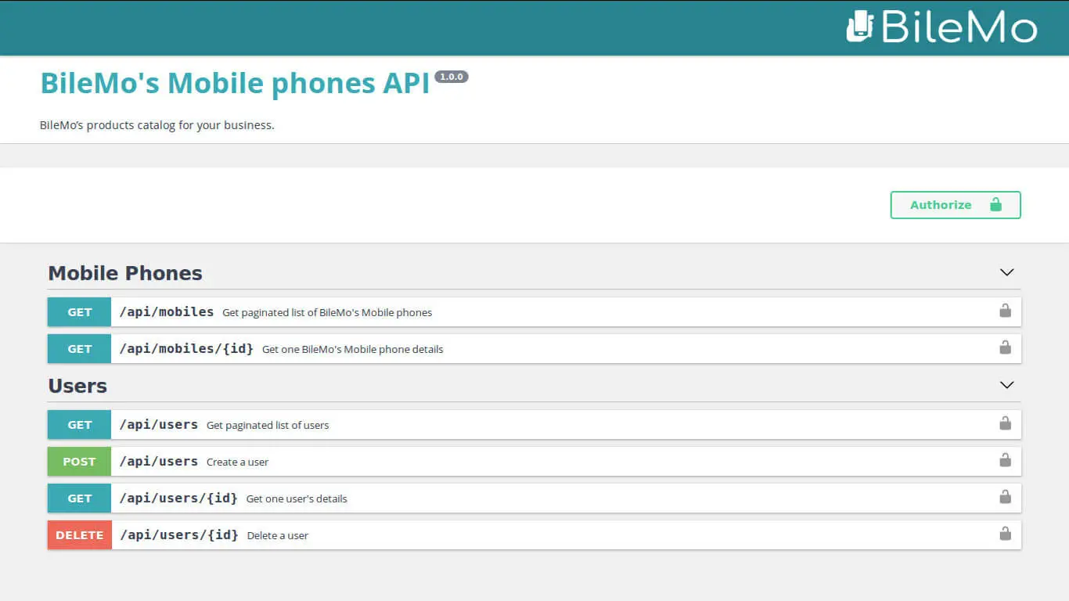Click the padlock icon inside the Authorize button
The width and height of the screenshot is (1069, 601).
[996, 204]
